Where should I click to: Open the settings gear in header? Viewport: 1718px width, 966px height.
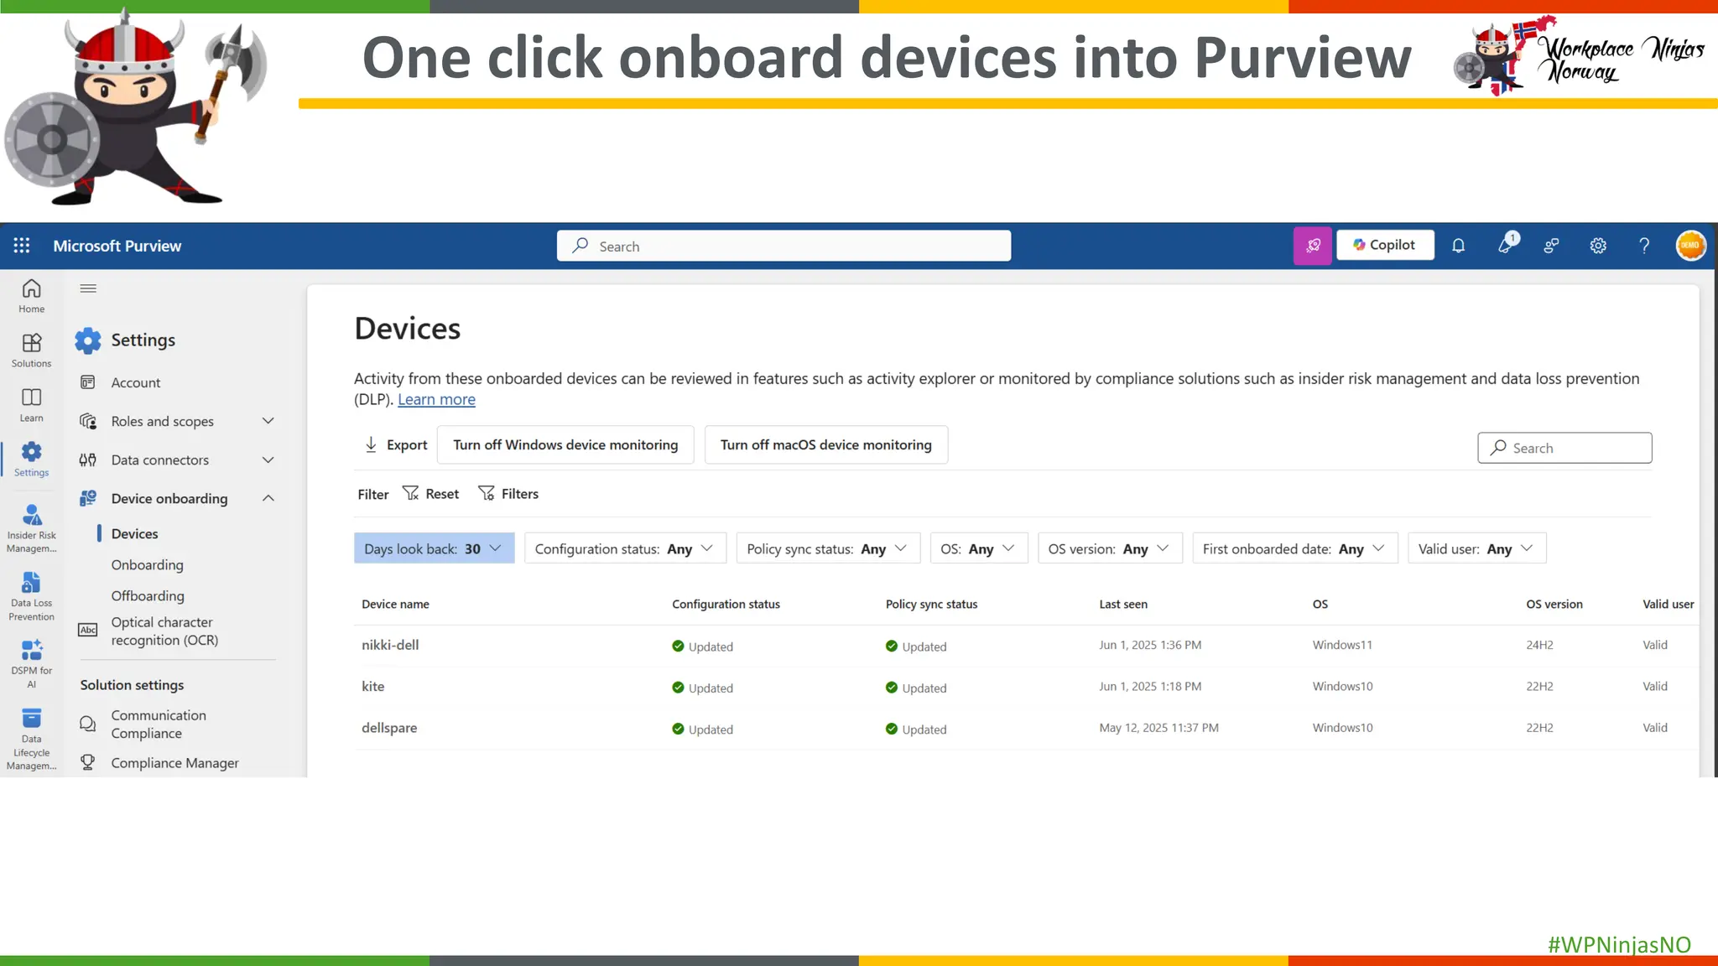click(1598, 246)
